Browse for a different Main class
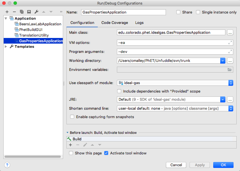 coord(230,32)
